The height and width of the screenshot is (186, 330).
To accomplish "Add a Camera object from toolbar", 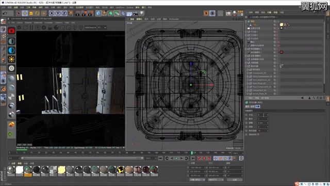I will tap(136, 13).
